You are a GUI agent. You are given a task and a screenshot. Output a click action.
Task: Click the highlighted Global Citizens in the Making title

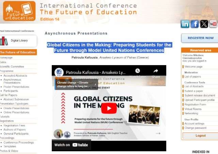[x=109, y=48]
